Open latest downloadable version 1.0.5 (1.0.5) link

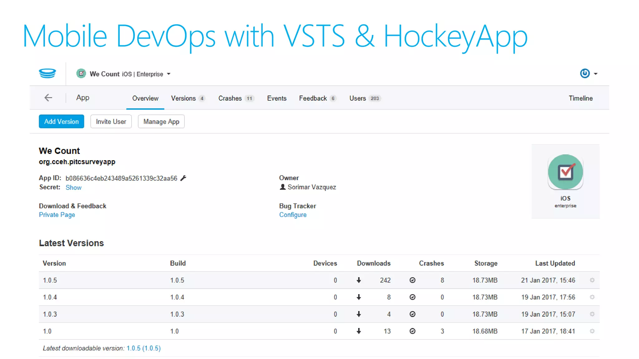click(144, 348)
